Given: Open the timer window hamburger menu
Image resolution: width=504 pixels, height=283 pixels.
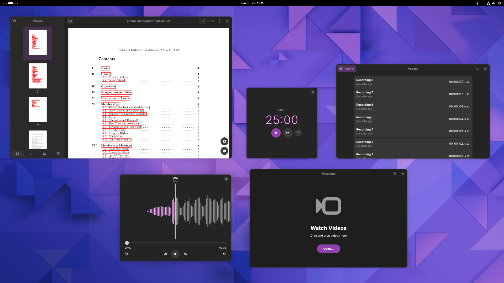Looking at the screenshot, I should point(298,133).
